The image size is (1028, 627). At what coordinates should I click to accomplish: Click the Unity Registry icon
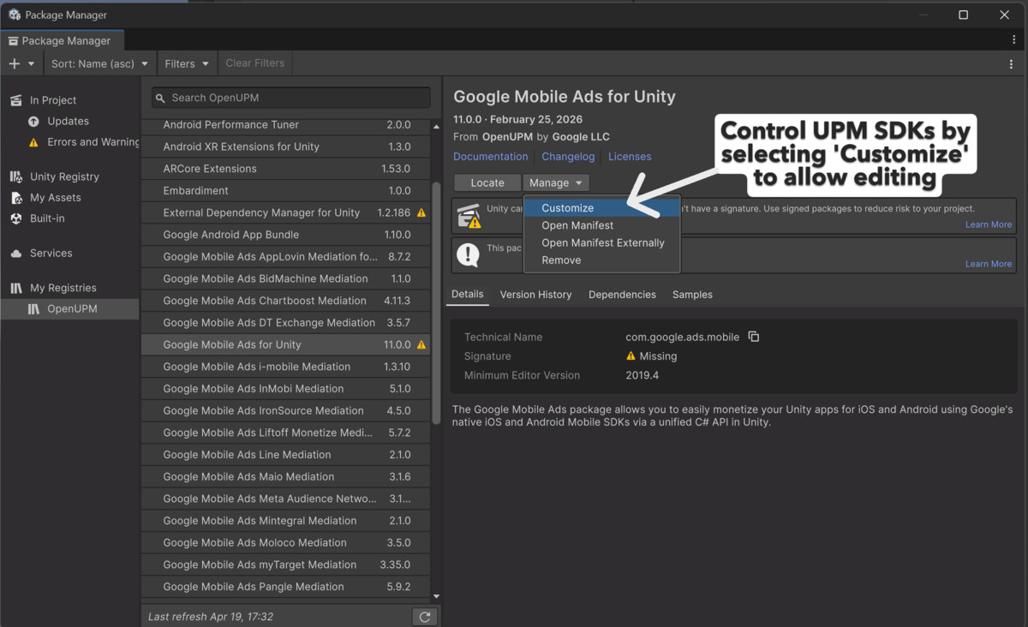16,176
